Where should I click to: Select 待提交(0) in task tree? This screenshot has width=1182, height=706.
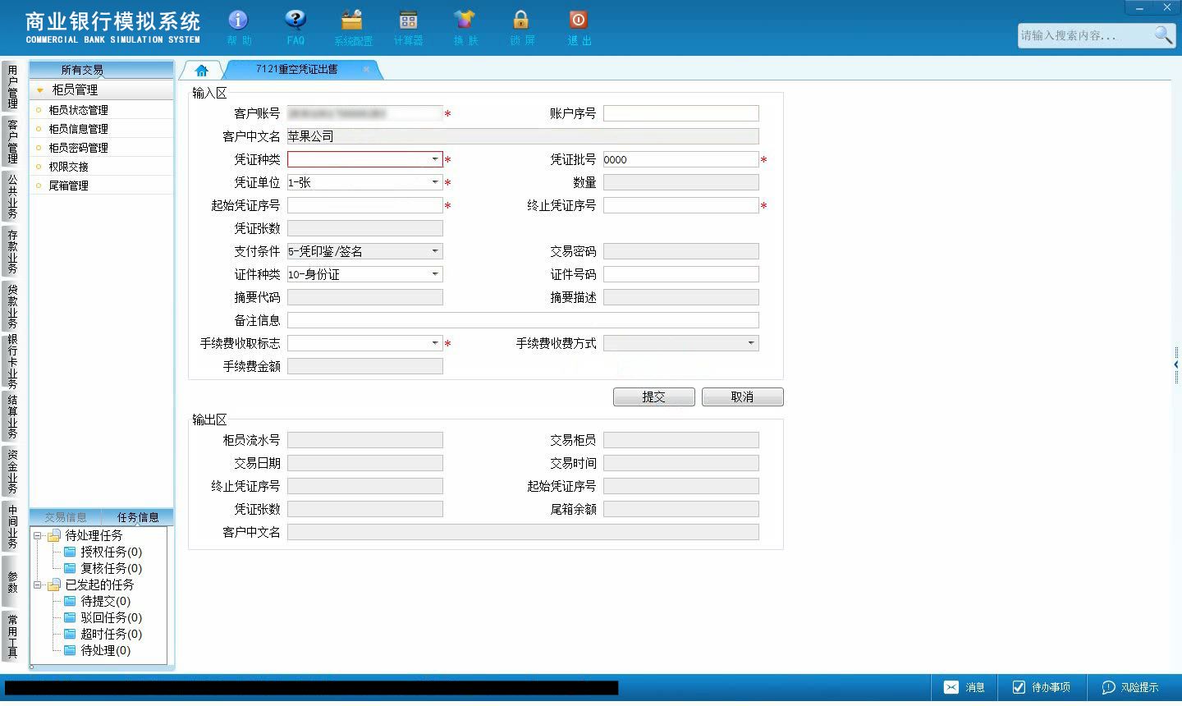point(105,601)
